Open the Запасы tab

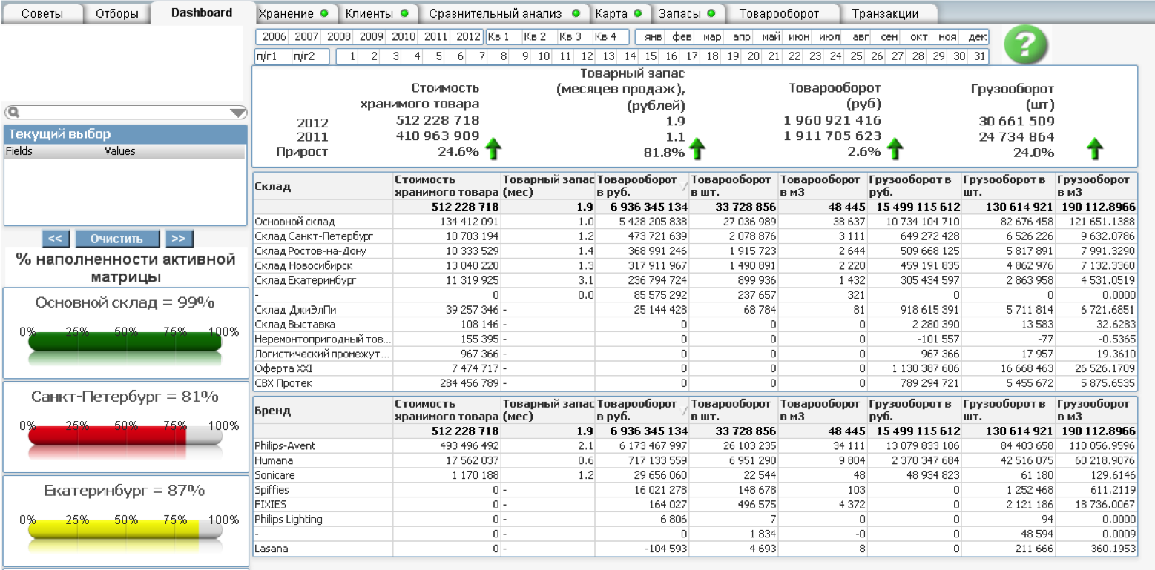(x=687, y=13)
